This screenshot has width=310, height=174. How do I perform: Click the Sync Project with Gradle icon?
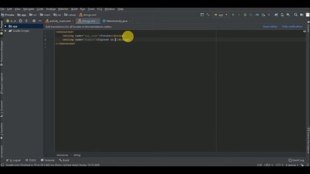(x=276, y=14)
